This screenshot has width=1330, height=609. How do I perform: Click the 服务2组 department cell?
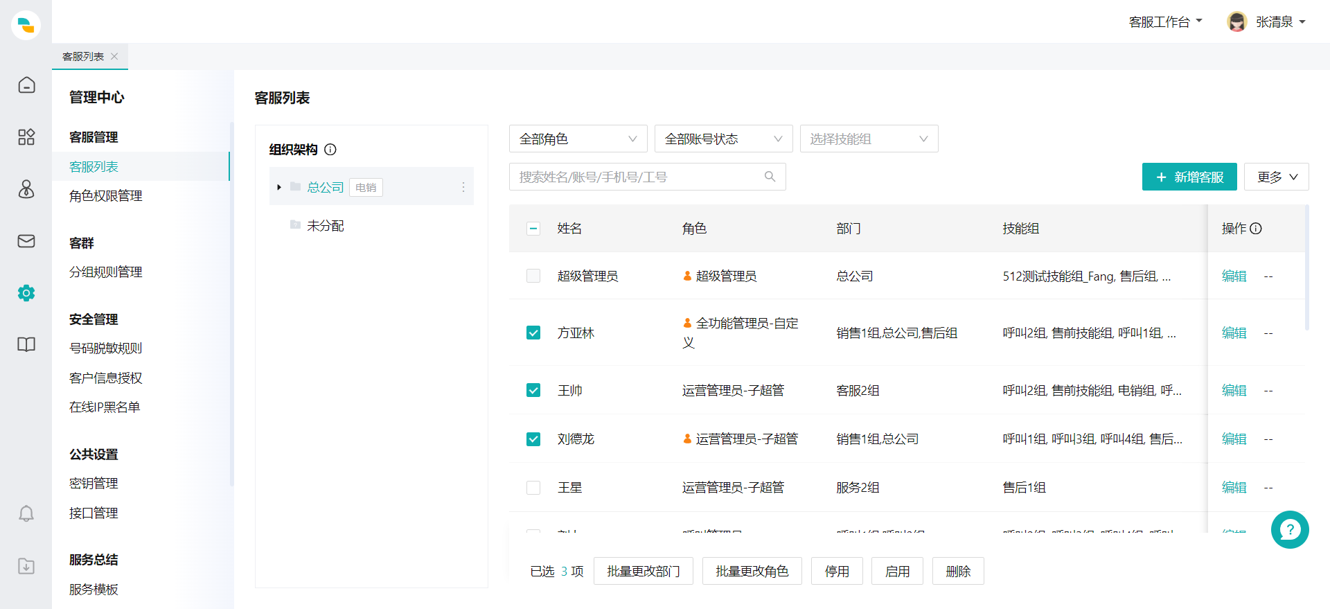click(858, 488)
